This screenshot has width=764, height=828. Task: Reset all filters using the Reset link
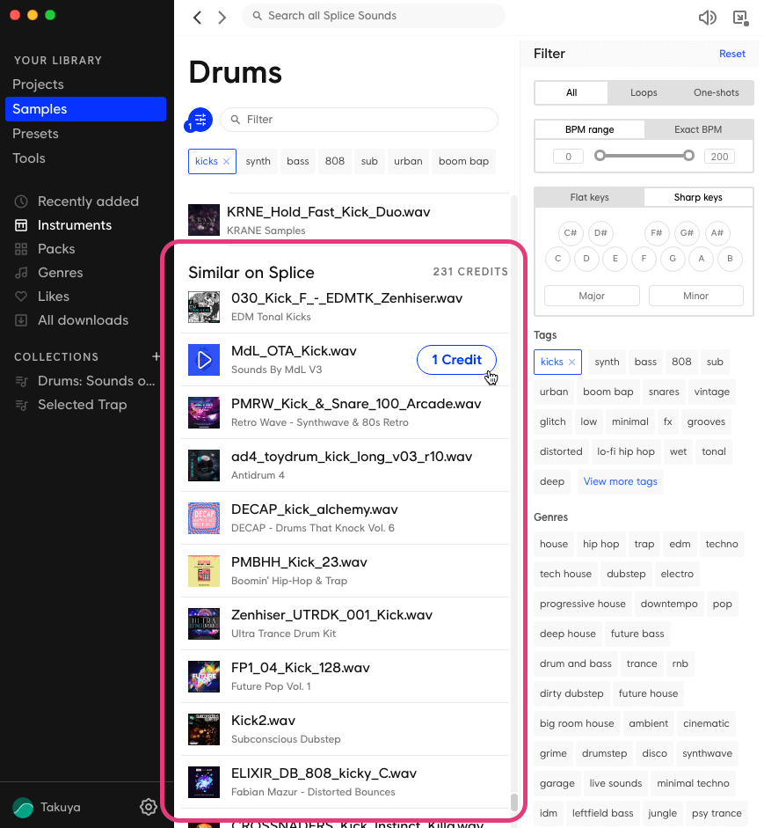click(731, 53)
